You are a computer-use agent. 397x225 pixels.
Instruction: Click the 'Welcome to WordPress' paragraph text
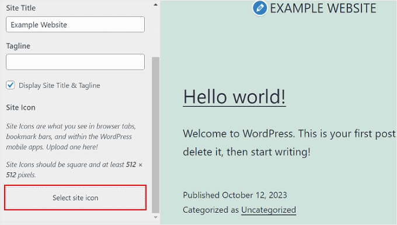[289, 143]
